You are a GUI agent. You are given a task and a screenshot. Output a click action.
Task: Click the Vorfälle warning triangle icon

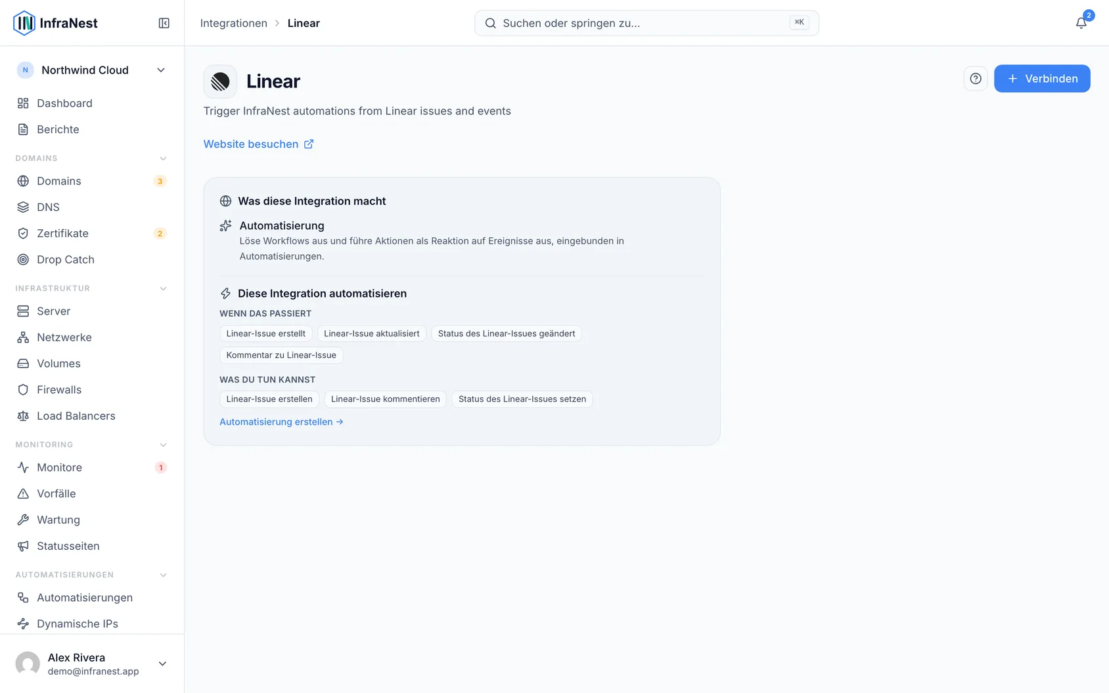click(x=23, y=493)
